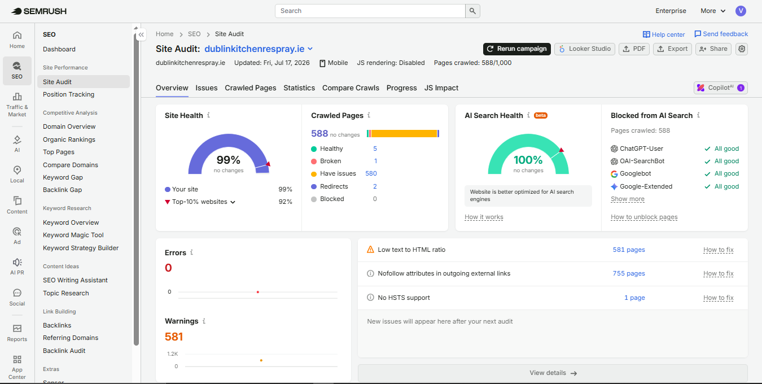Click the Enterprise header link

pyautogui.click(x=671, y=11)
